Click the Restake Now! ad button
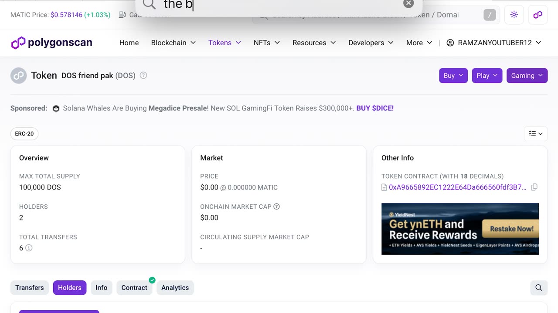The height and width of the screenshot is (313, 558). [x=511, y=229]
